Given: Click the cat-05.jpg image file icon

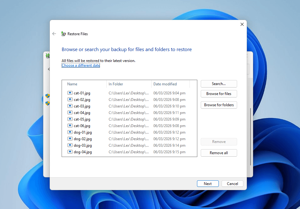Looking at the screenshot, I should tap(70, 119).
